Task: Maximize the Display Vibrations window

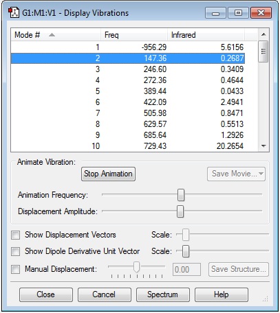Action: pyautogui.click(x=238, y=13)
